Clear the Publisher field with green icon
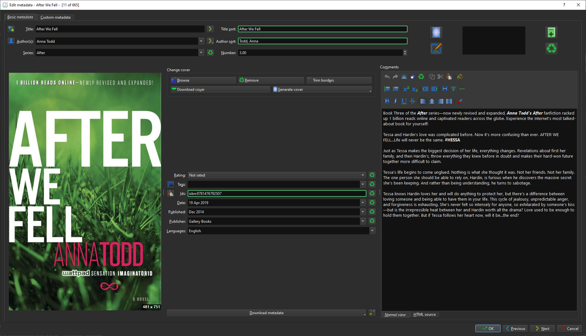The width and height of the screenshot is (586, 336). click(x=372, y=221)
